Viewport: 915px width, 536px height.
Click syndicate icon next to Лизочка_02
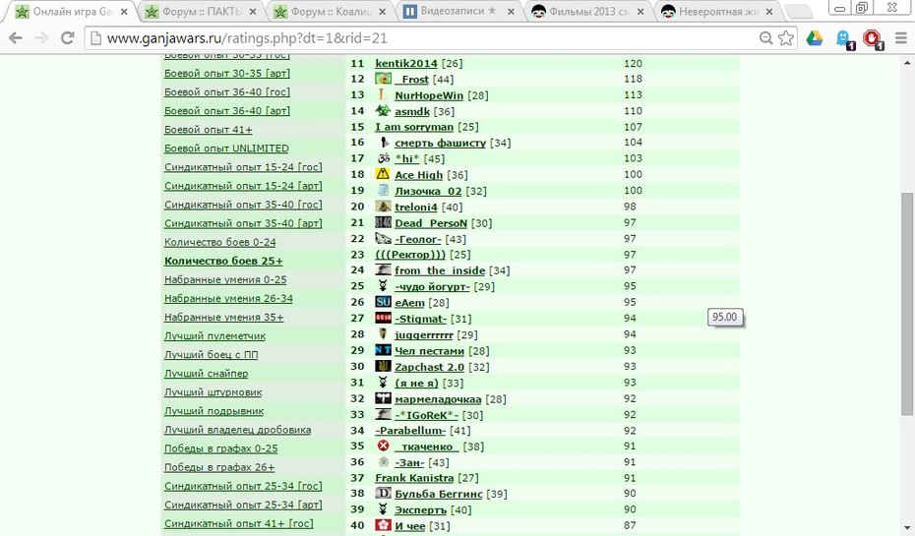click(383, 190)
